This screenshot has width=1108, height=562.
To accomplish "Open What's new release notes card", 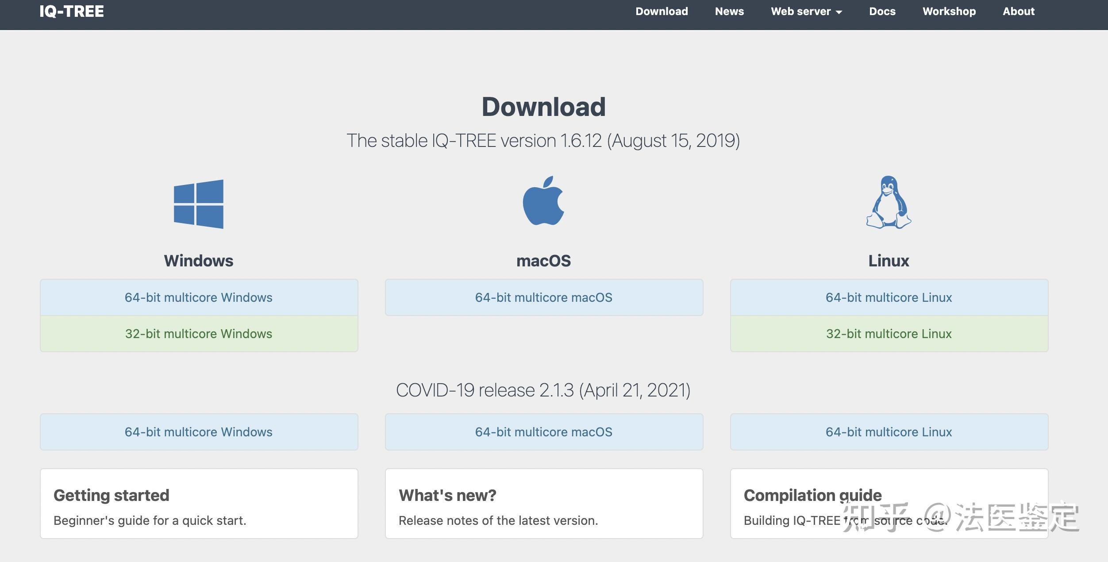I will (x=544, y=504).
